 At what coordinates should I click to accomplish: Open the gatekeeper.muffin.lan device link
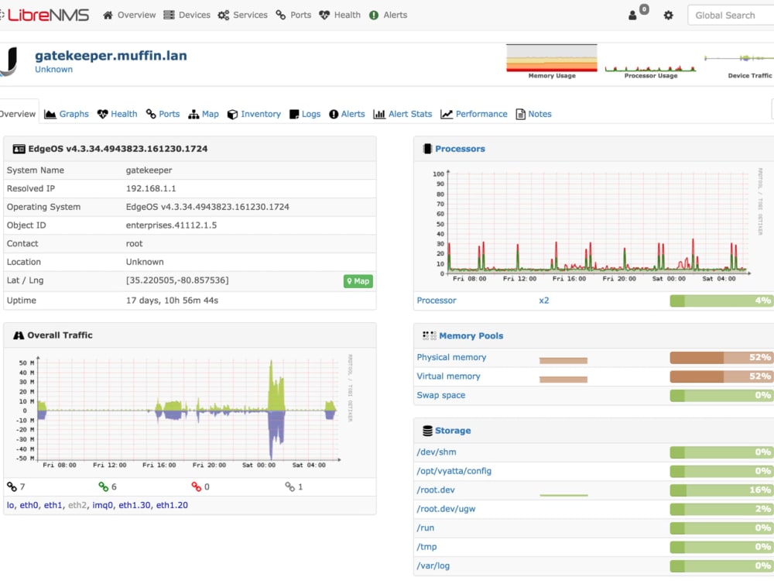click(111, 55)
